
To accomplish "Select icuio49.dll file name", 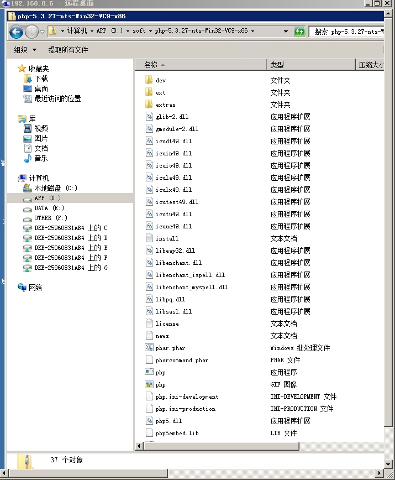I will [173, 165].
